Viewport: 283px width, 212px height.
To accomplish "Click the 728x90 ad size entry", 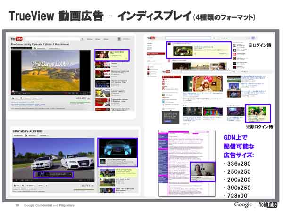I will (237, 196).
